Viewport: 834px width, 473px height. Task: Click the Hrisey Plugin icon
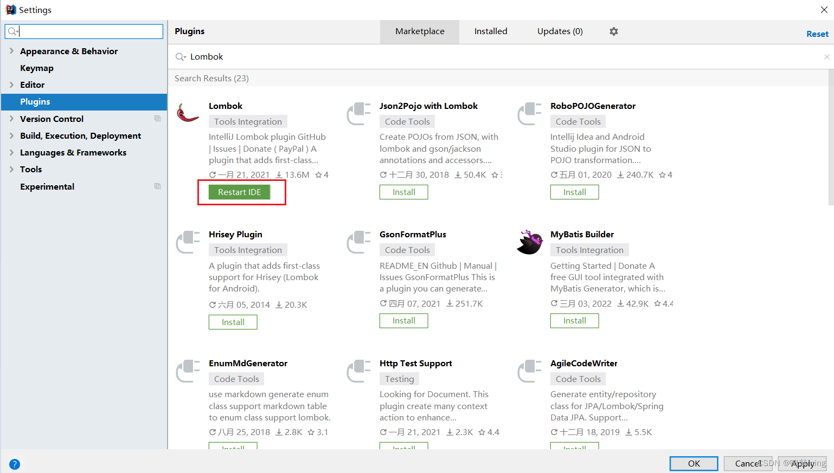click(x=188, y=242)
